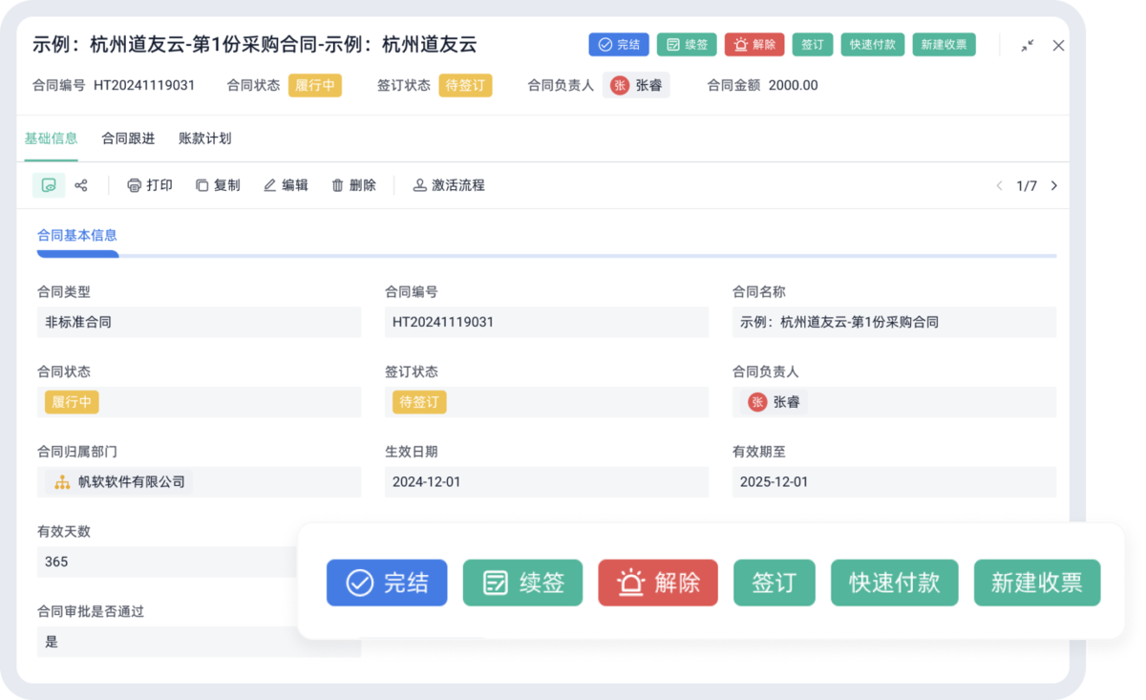
Task: Click the large 新建收票 button
Action: pos(1036,583)
